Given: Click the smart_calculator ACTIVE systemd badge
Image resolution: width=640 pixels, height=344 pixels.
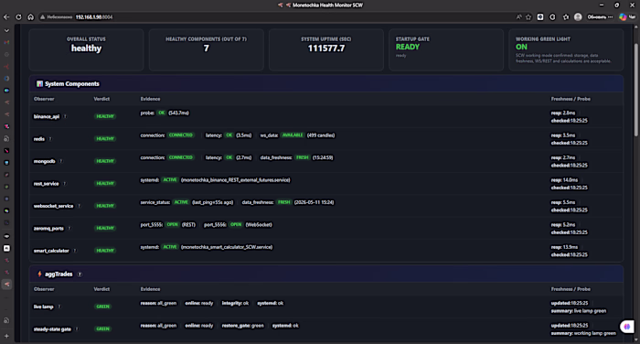Looking at the screenshot, I should pos(170,247).
